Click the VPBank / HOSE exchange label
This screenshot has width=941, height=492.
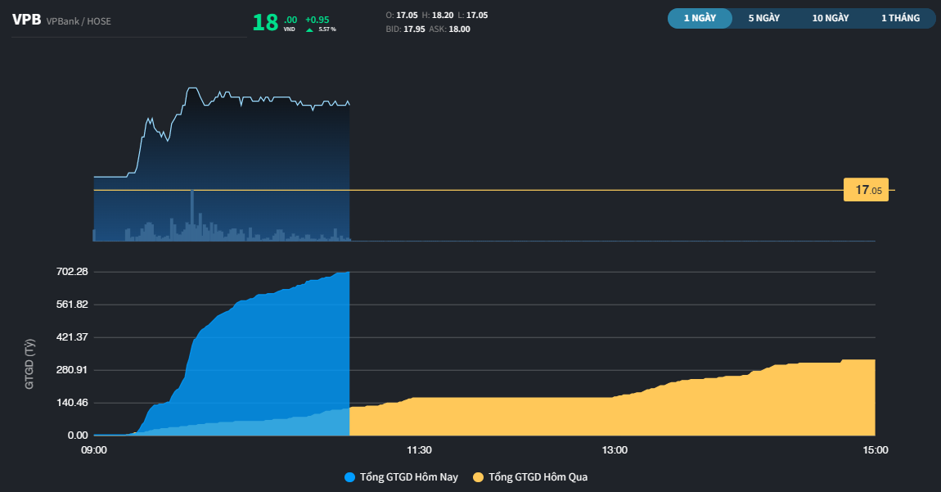click(x=79, y=21)
